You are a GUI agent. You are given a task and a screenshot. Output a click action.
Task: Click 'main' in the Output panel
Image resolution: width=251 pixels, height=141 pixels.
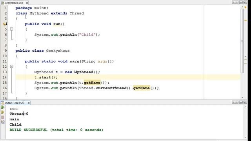click(x=14, y=119)
